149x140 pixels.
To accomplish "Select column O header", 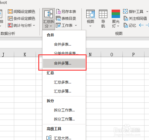I will (112, 54).
